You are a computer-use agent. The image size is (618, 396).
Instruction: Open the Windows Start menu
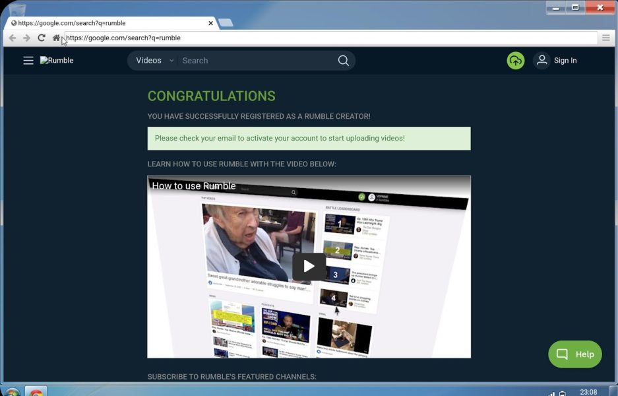click(12, 393)
